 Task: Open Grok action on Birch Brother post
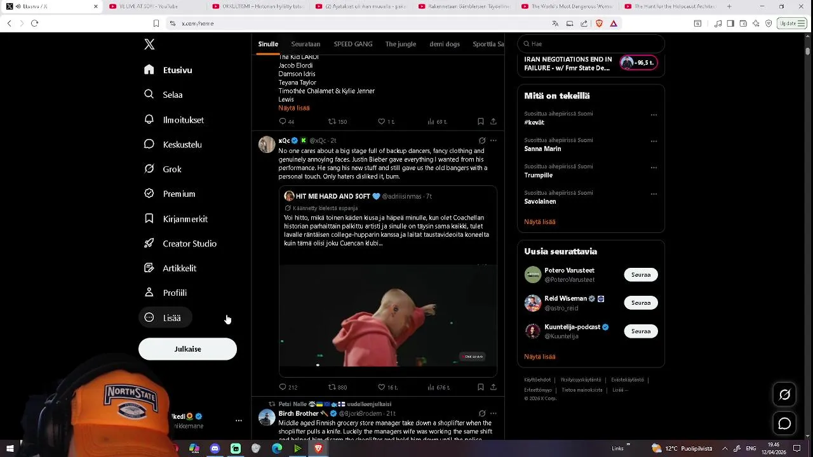click(x=482, y=413)
